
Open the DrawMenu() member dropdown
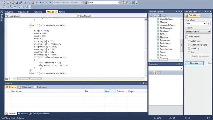coord(146,16)
